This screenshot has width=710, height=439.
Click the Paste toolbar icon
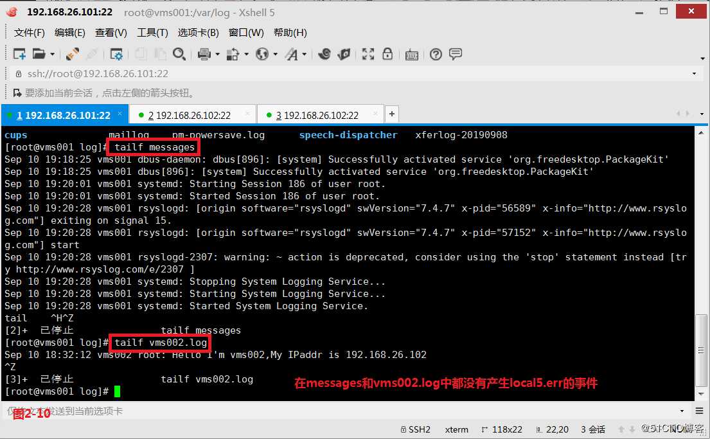tap(160, 55)
